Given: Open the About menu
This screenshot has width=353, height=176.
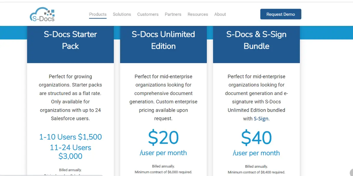Looking at the screenshot, I should click(x=220, y=14).
